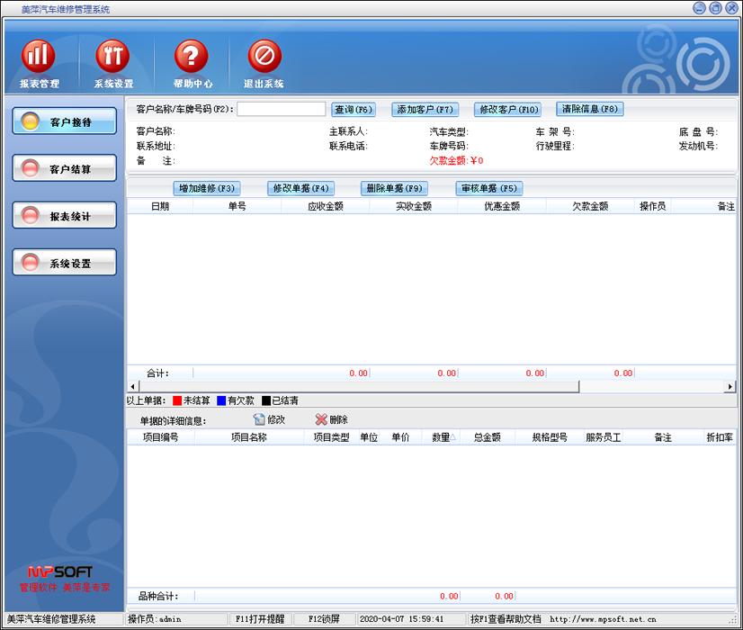This screenshot has width=743, height=630.
Task: Click the right scroll arrow of the bills table
Action: tap(730, 386)
